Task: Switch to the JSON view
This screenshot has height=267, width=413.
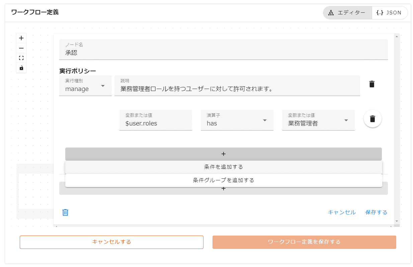Action: tap(389, 13)
